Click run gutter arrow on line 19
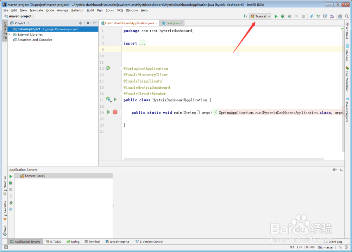This screenshot has height=252, width=352. click(108, 112)
